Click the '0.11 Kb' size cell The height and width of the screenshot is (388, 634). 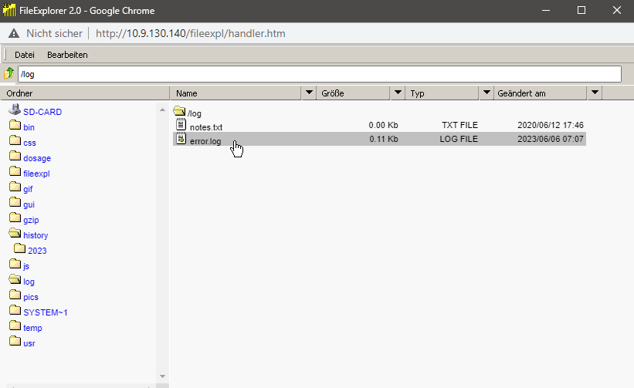[x=384, y=139]
